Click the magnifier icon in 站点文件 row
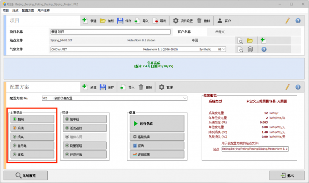309x183 pixels. (240, 40)
